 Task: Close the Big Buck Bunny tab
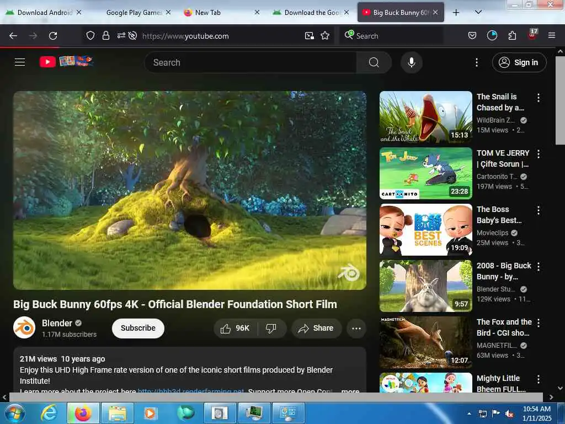tap(435, 12)
